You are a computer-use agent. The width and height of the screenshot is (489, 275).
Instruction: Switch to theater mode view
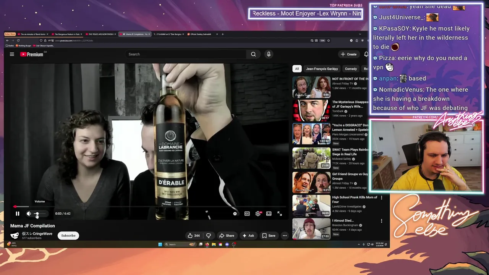pyautogui.click(x=269, y=214)
